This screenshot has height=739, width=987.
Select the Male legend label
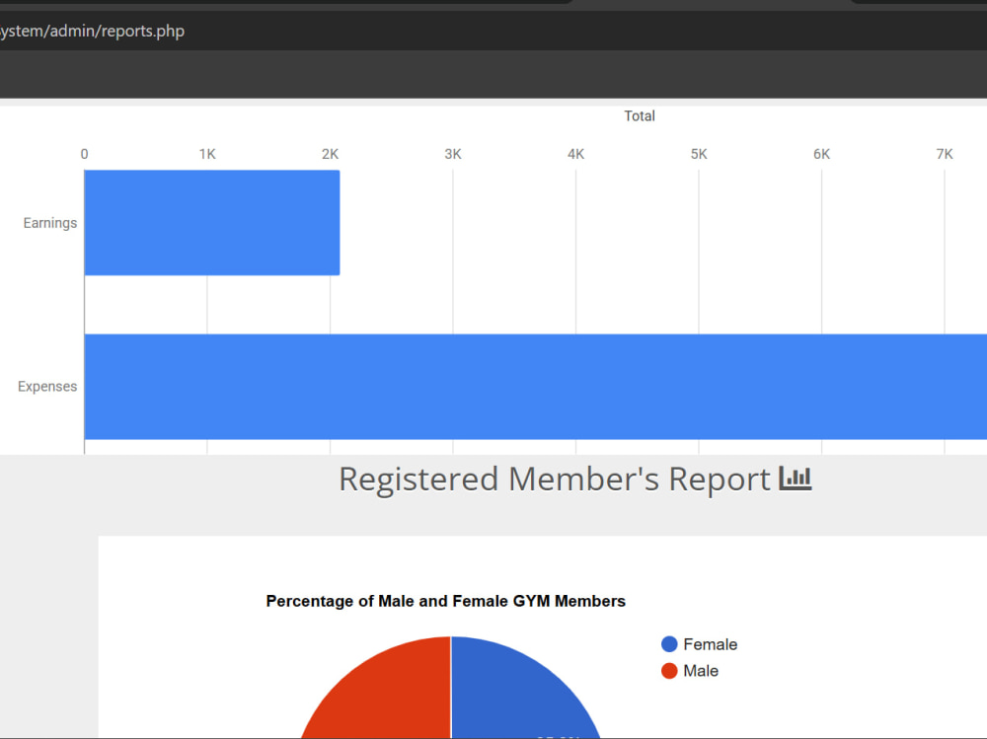pos(701,671)
